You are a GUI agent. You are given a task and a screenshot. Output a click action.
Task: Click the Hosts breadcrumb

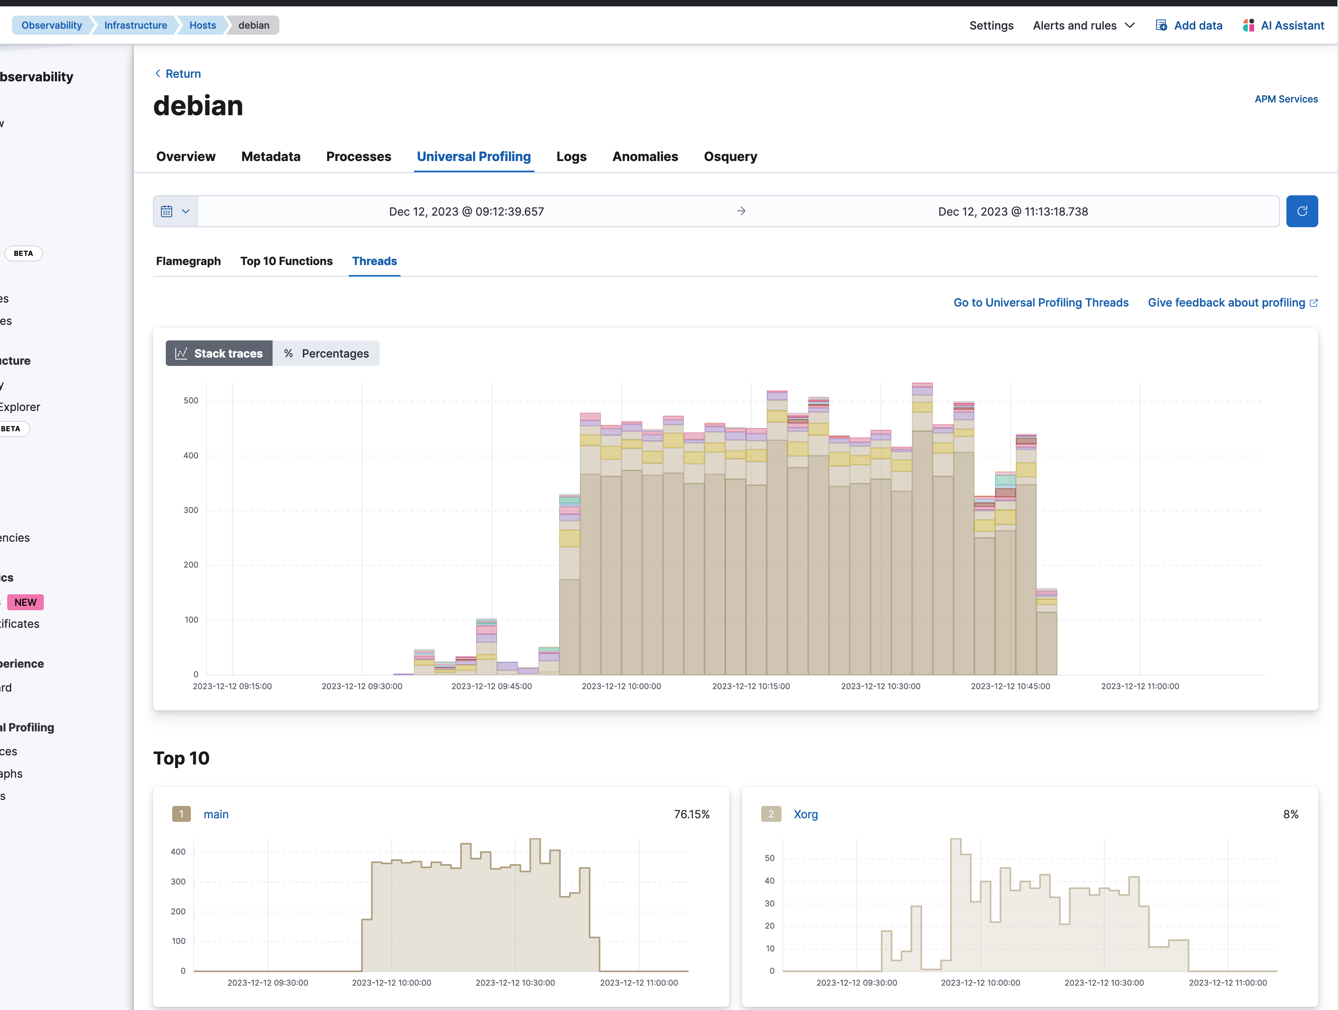[x=202, y=26]
